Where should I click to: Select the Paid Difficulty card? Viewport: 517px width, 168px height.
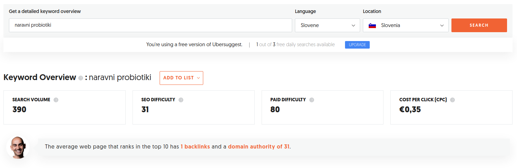pyautogui.click(x=322, y=107)
